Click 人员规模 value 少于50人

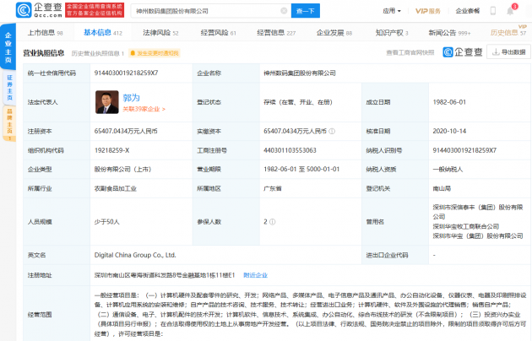coord(107,222)
